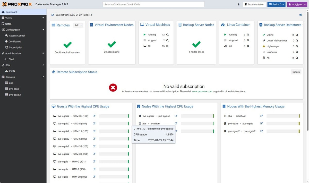Click Details in Remote Subscription Status
The height and width of the screenshot is (183, 309).
click(296, 72)
